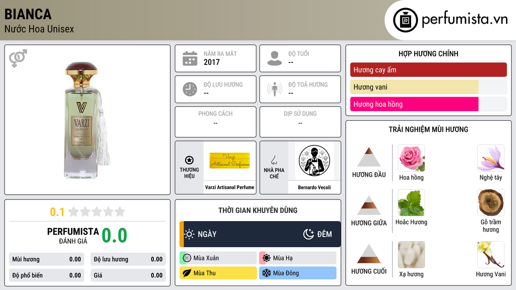
Task: Click the perfumista.vn site name
Action: click(464, 19)
